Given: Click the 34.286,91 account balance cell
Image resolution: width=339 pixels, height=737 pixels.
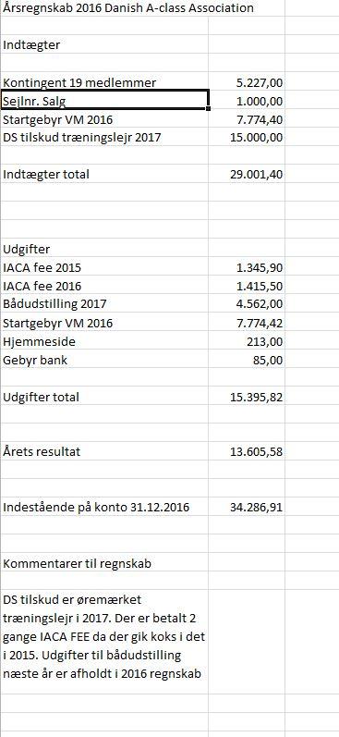Looking at the screenshot, I should click(x=247, y=507).
